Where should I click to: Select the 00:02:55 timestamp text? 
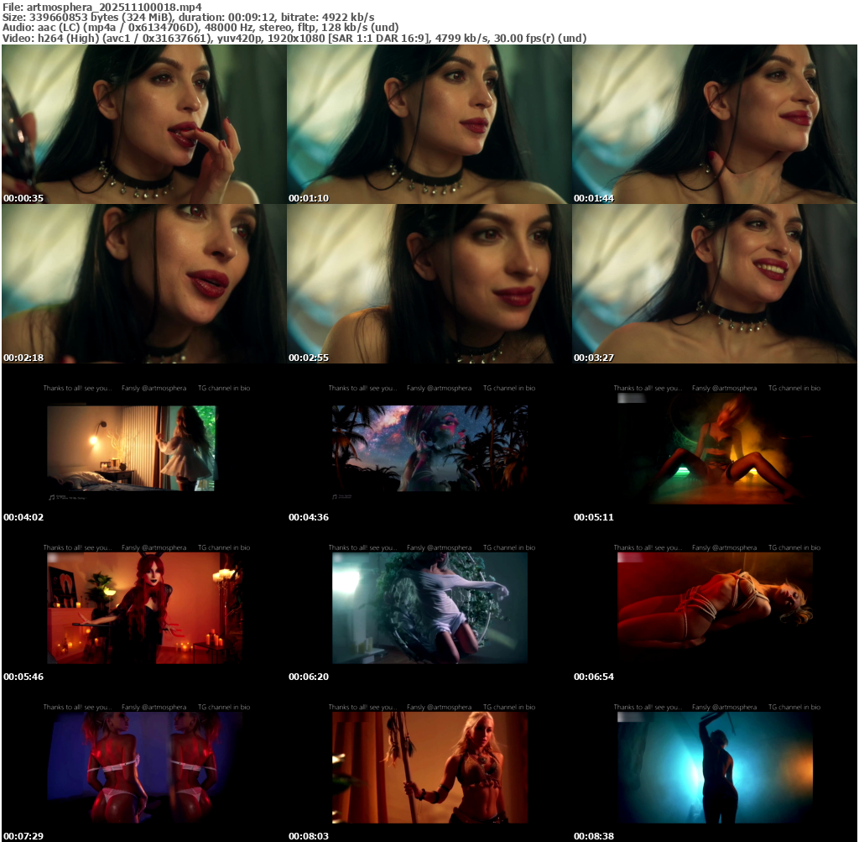click(309, 358)
